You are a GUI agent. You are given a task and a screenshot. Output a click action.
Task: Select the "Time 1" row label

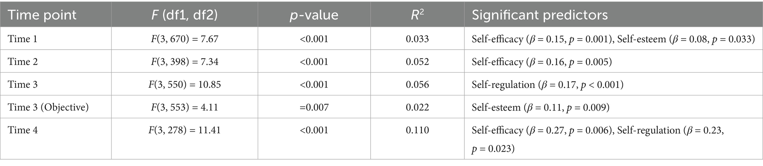(23, 39)
